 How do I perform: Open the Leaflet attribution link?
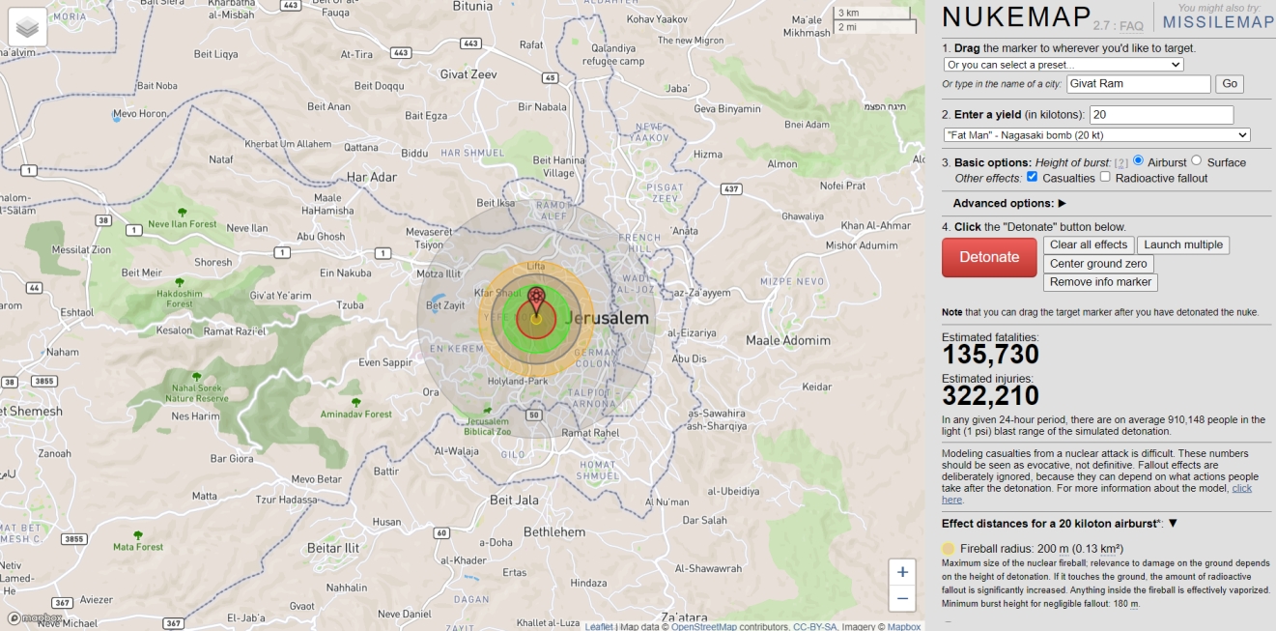click(x=599, y=626)
